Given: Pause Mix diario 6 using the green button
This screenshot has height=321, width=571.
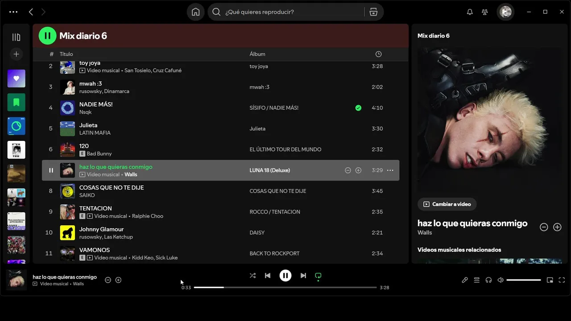Looking at the screenshot, I should coord(47,36).
